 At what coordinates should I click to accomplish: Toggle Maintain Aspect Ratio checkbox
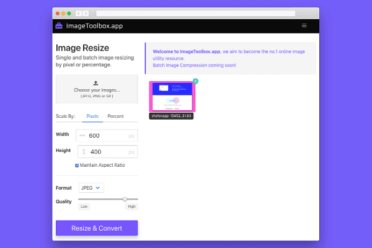[x=77, y=165]
